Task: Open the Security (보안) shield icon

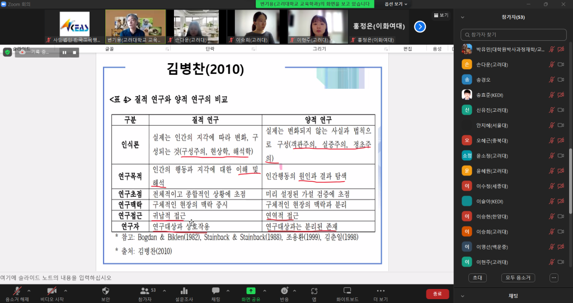Action: click(105, 291)
